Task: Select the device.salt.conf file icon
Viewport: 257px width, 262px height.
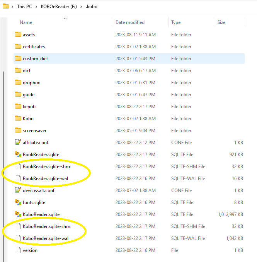Action: [x=18, y=190]
